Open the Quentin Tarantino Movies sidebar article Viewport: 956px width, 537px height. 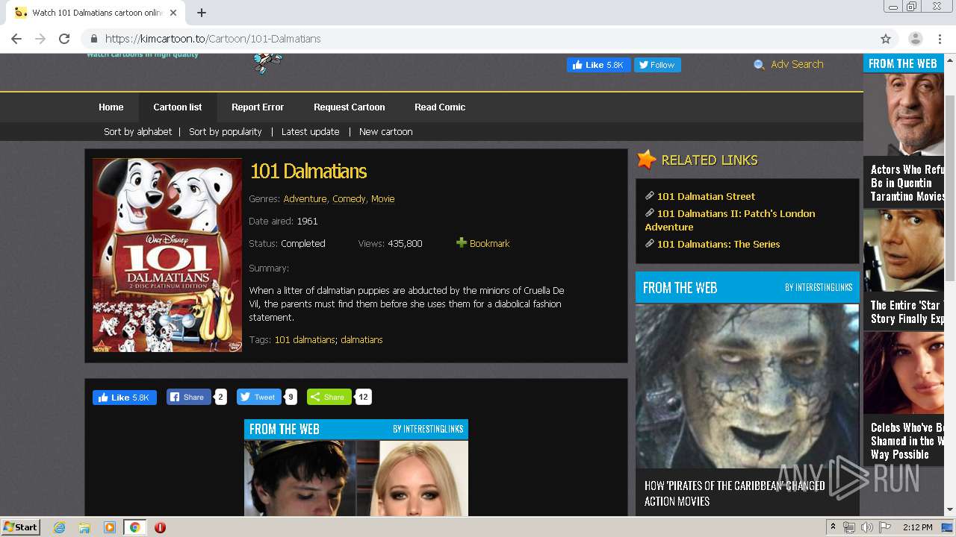pyautogui.click(x=907, y=183)
